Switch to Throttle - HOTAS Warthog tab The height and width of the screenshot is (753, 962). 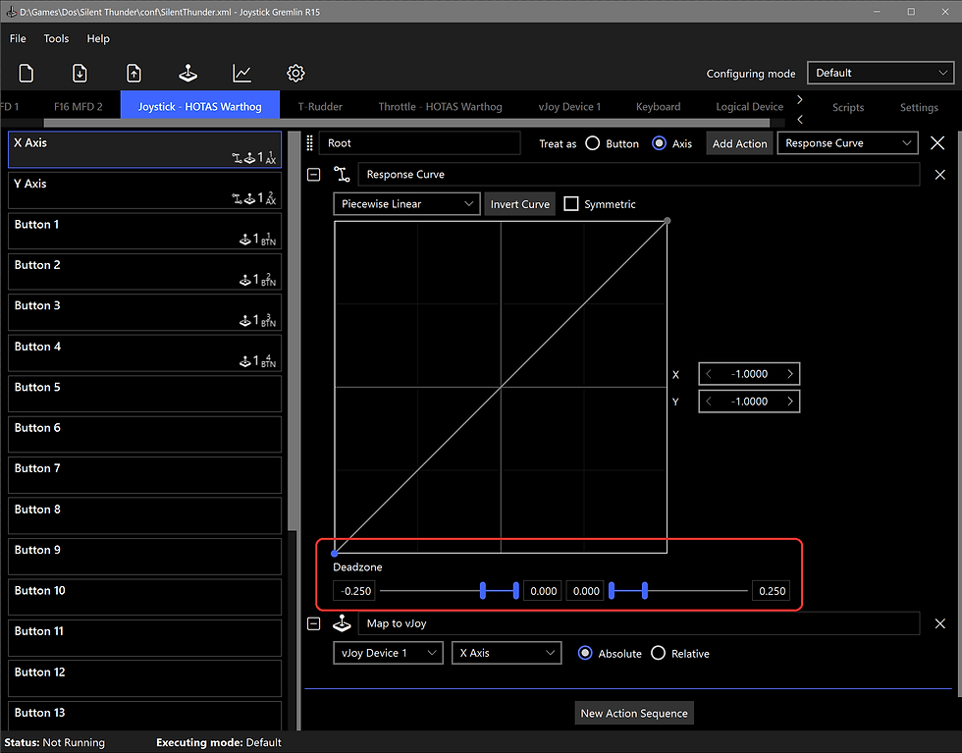(440, 106)
